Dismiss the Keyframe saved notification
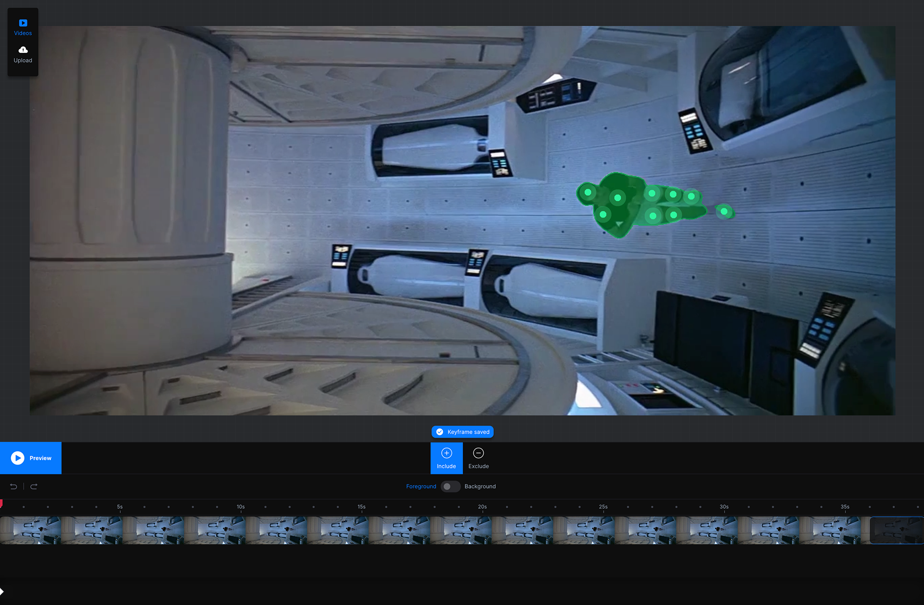The width and height of the screenshot is (924, 605). tap(462, 432)
